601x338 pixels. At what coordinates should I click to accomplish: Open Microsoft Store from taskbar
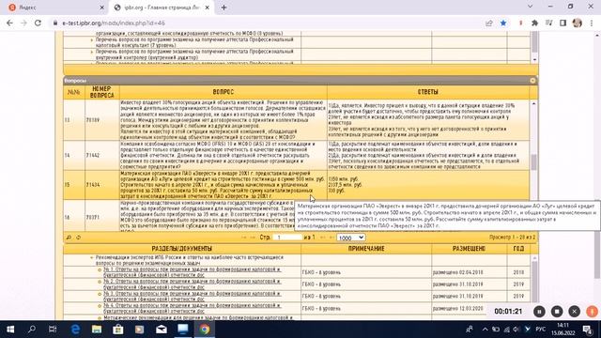coord(118,330)
